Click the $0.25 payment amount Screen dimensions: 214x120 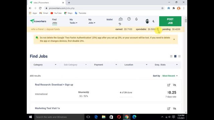click(x=172, y=93)
